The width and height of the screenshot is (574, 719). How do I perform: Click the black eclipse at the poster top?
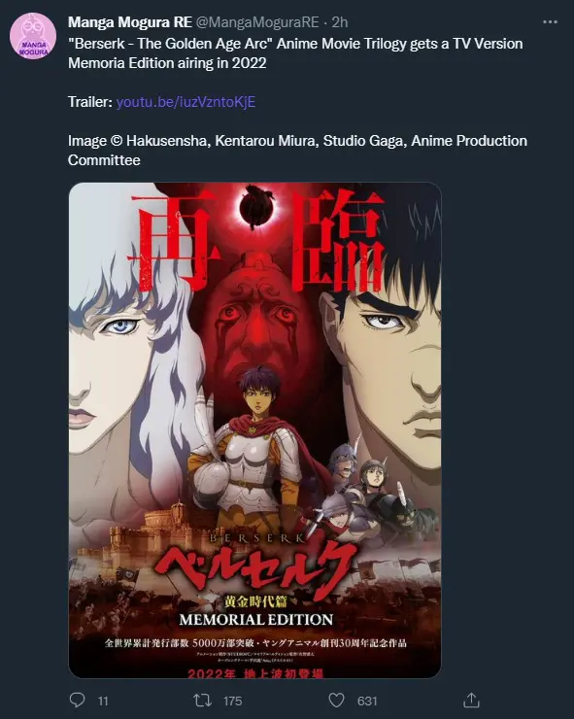(x=255, y=206)
